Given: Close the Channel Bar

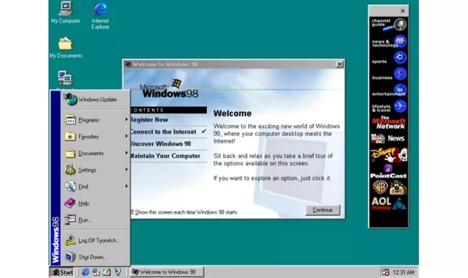Looking at the screenshot, I should 403,11.
